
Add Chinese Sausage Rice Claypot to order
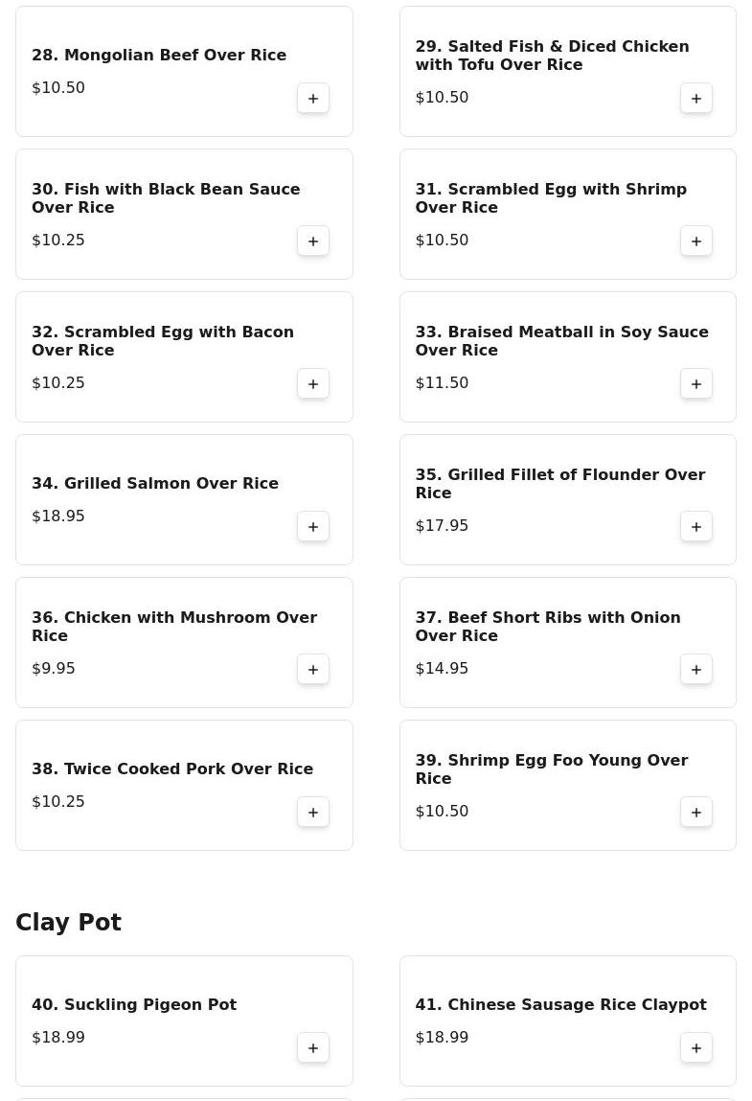696,1048
